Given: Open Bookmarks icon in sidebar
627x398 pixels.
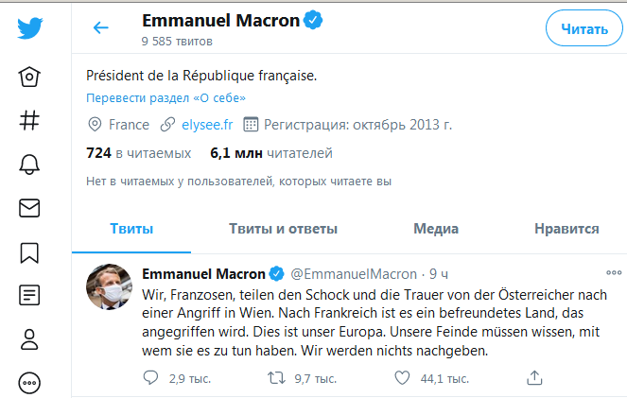Looking at the screenshot, I should click(x=29, y=251).
